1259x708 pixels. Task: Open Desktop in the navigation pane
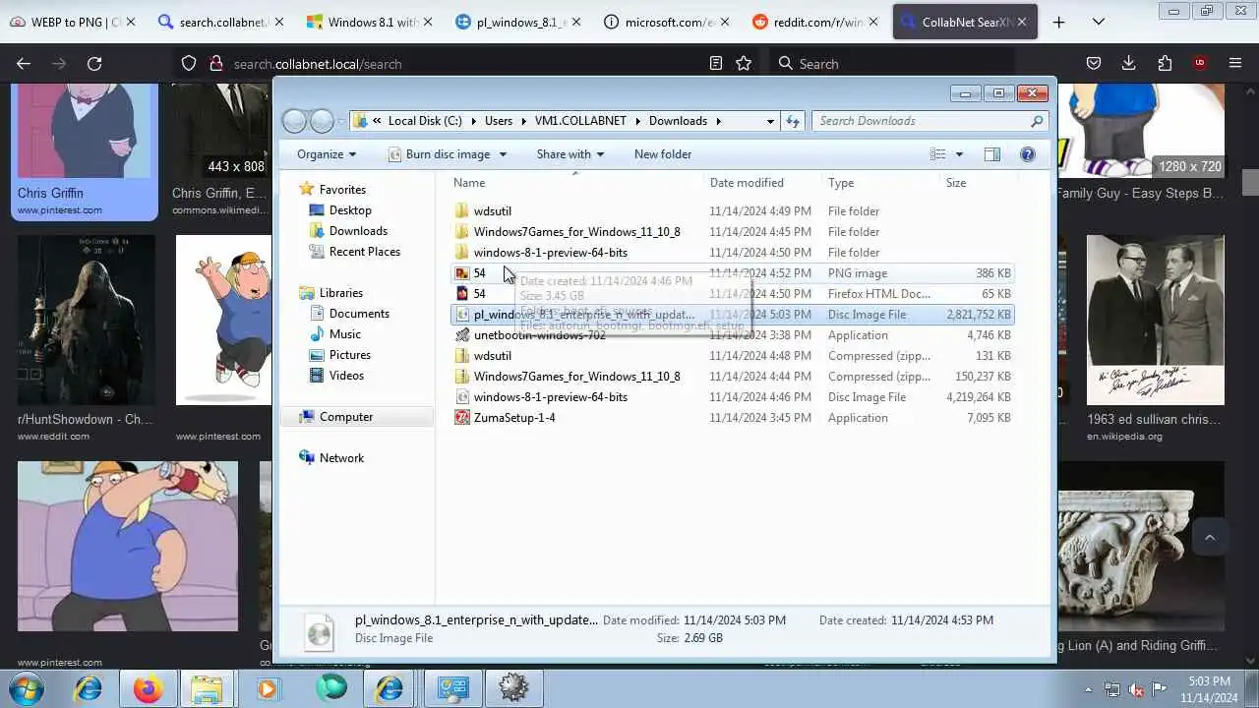[350, 210]
